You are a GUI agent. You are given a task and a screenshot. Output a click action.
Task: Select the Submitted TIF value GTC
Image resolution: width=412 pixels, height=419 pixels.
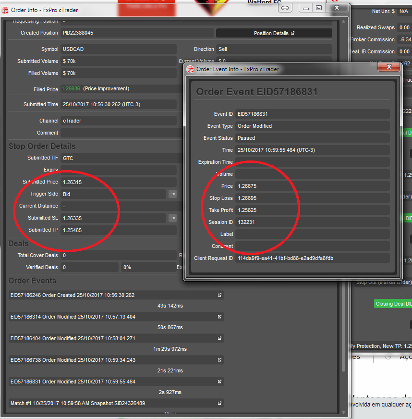[x=68, y=158]
